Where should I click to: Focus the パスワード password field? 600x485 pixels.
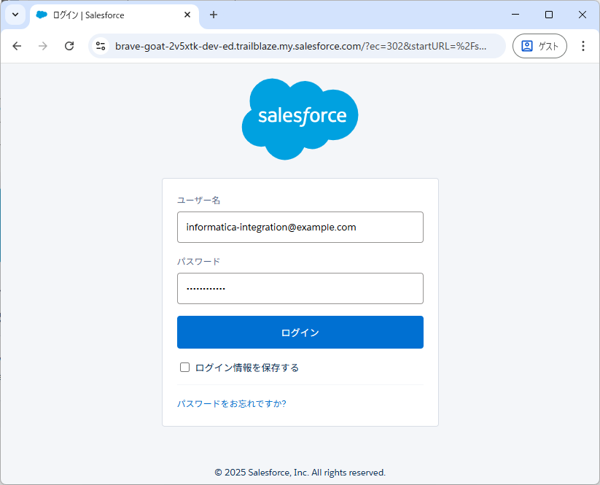300,288
